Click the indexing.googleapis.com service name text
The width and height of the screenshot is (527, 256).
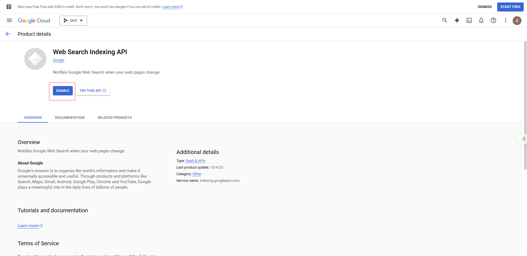(x=219, y=181)
